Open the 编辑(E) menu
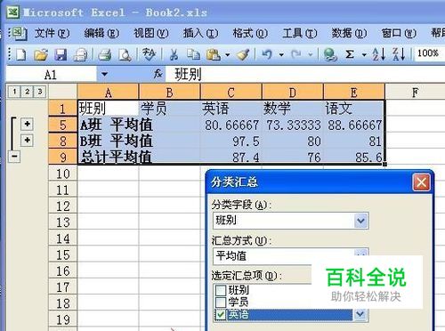This screenshot has width=445, height=331. [x=101, y=33]
